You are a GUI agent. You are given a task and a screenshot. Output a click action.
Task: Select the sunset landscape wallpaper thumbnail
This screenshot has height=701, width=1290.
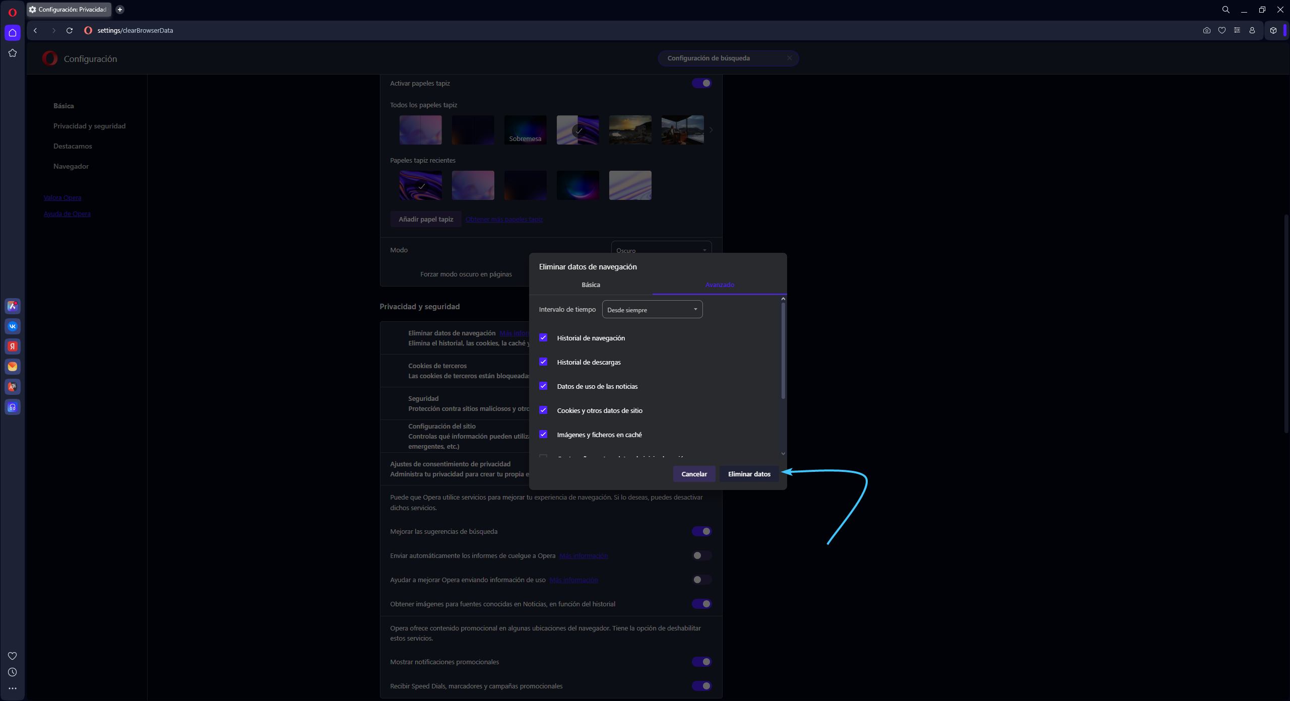tap(630, 130)
